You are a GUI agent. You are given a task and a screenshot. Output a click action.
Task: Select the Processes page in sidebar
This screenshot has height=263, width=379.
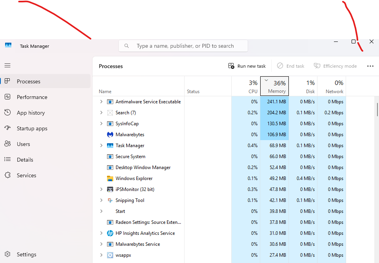(x=45, y=81)
